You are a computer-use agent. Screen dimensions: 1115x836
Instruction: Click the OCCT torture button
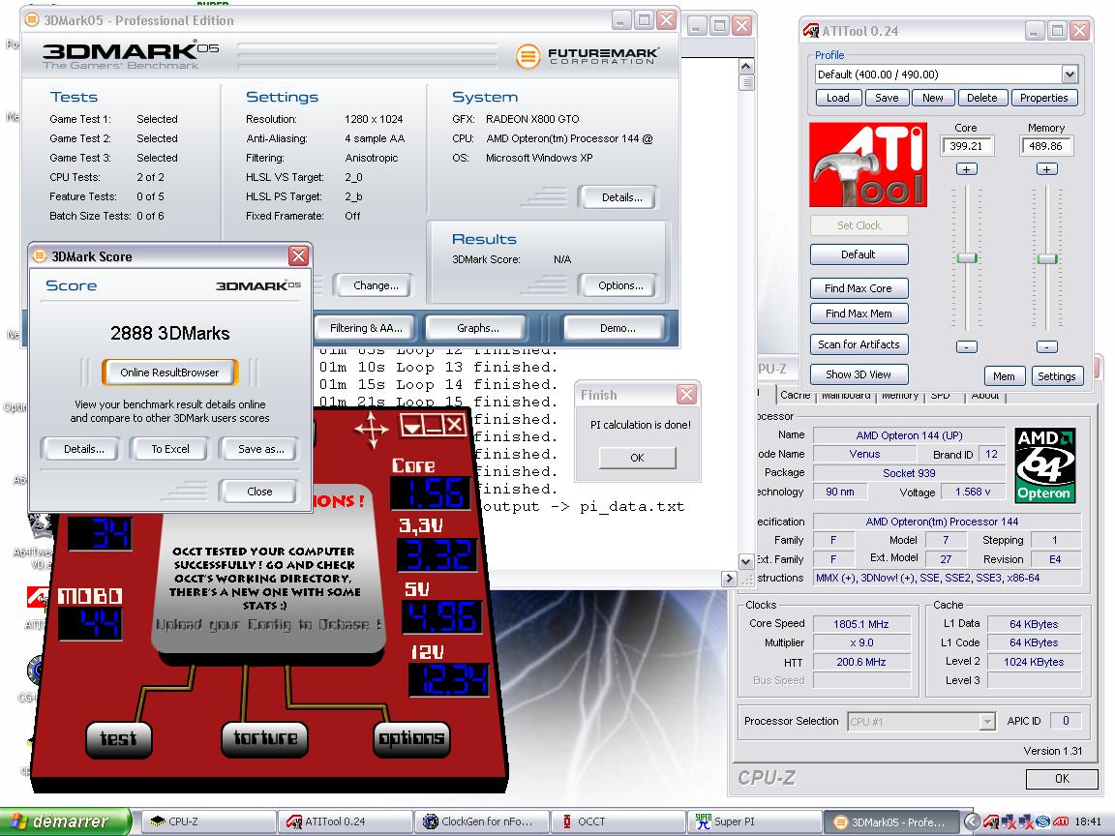(x=264, y=738)
